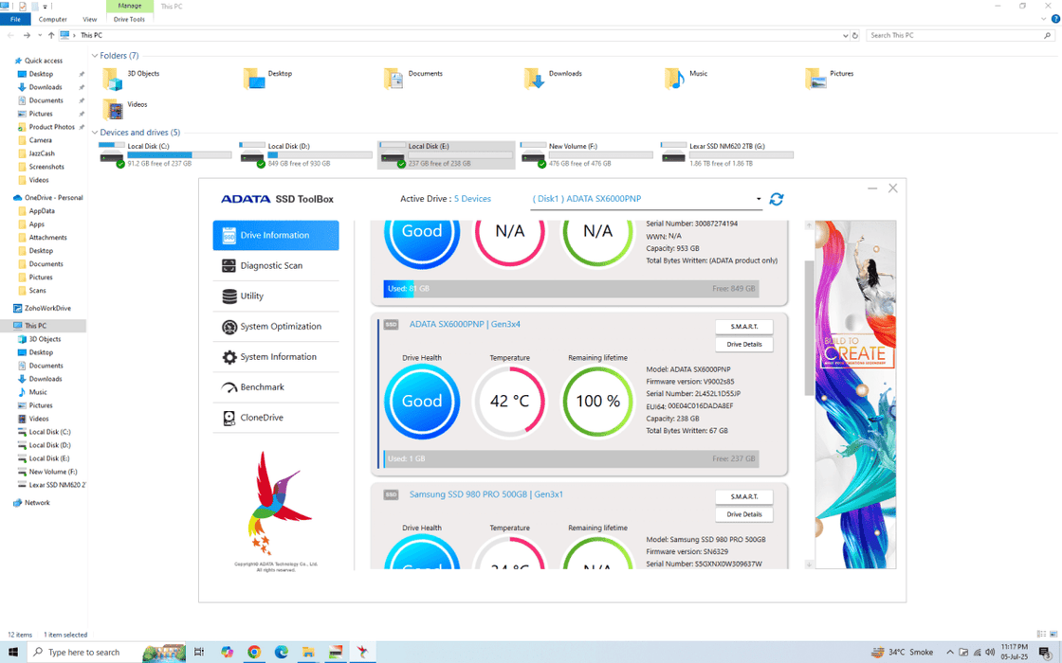
Task: Open the File menu in Explorer
Action: 15,19
